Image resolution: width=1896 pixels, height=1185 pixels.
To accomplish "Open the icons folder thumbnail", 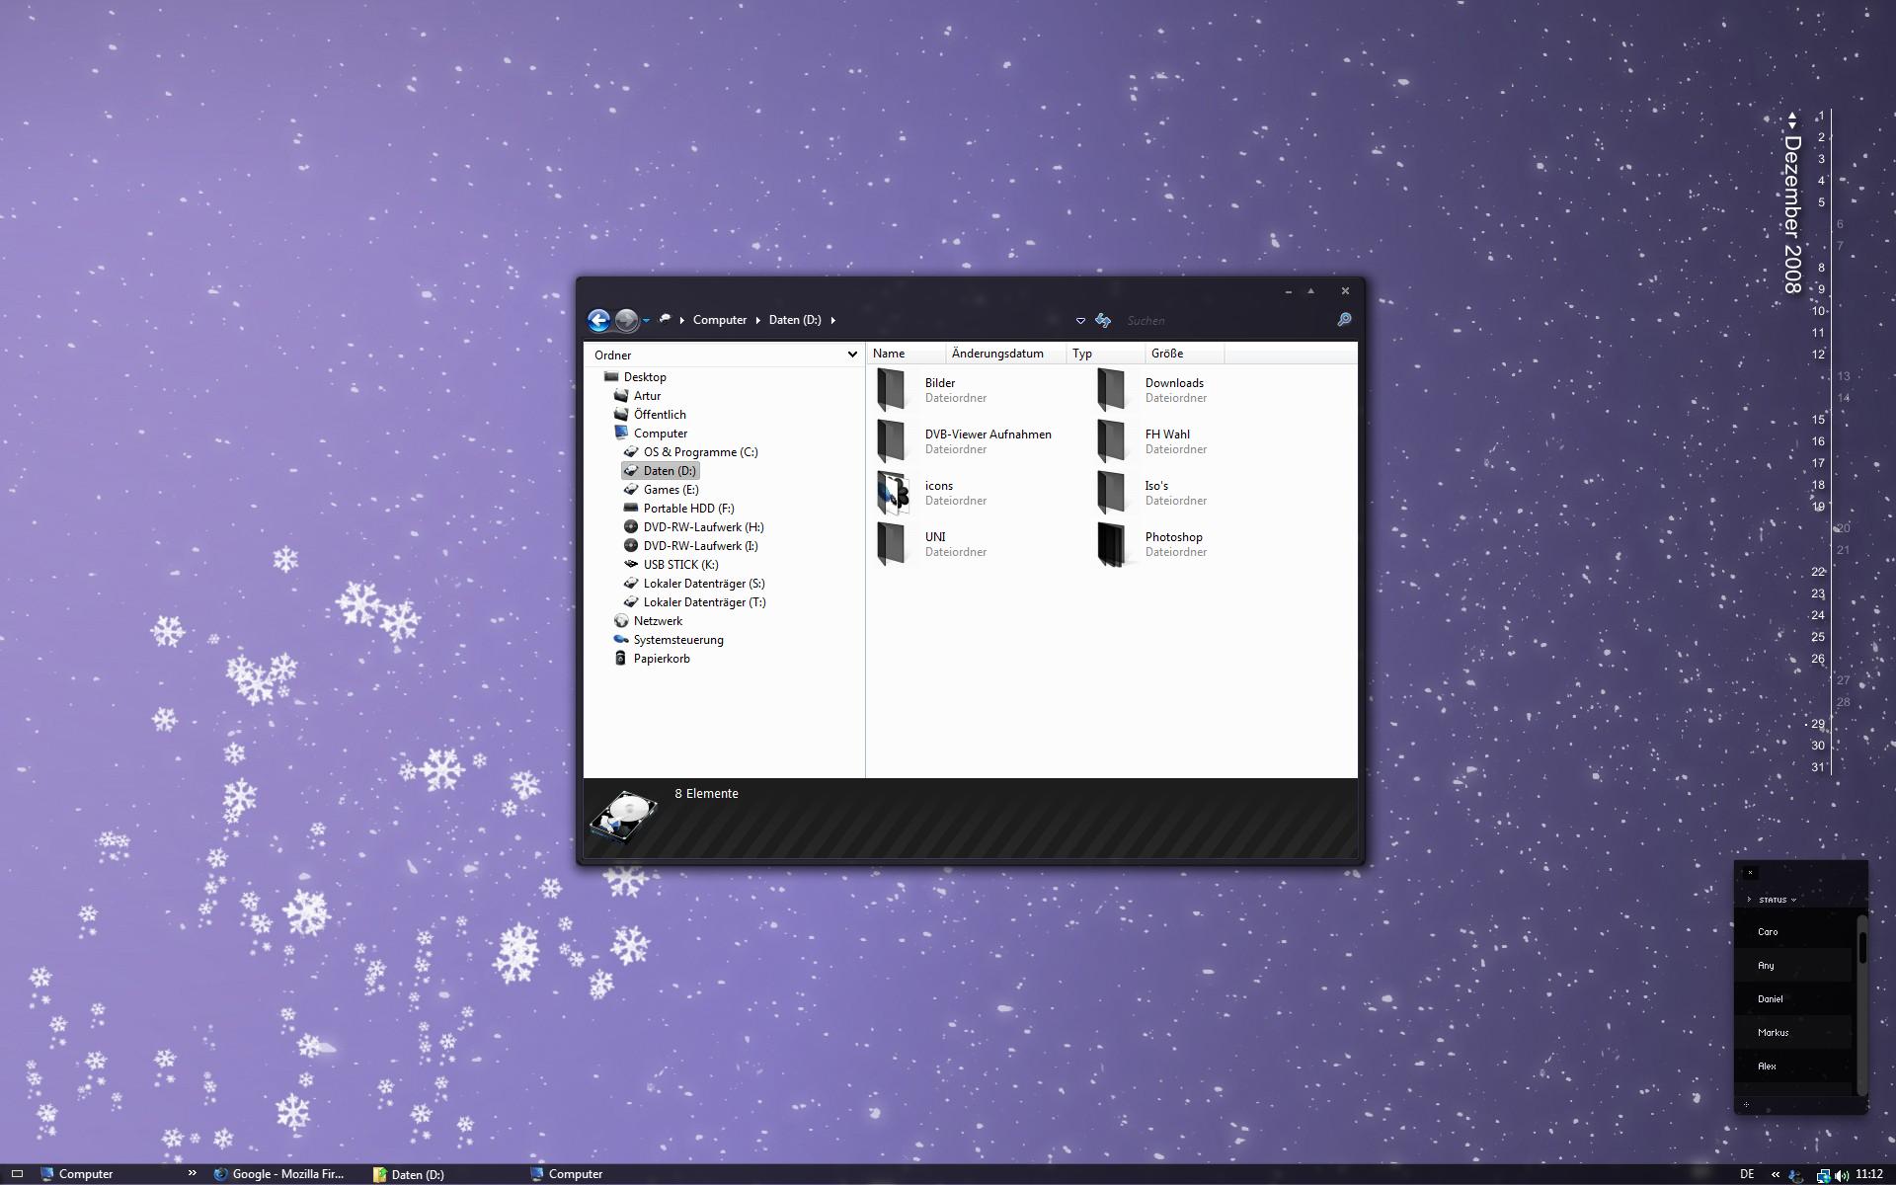I will coord(893,493).
